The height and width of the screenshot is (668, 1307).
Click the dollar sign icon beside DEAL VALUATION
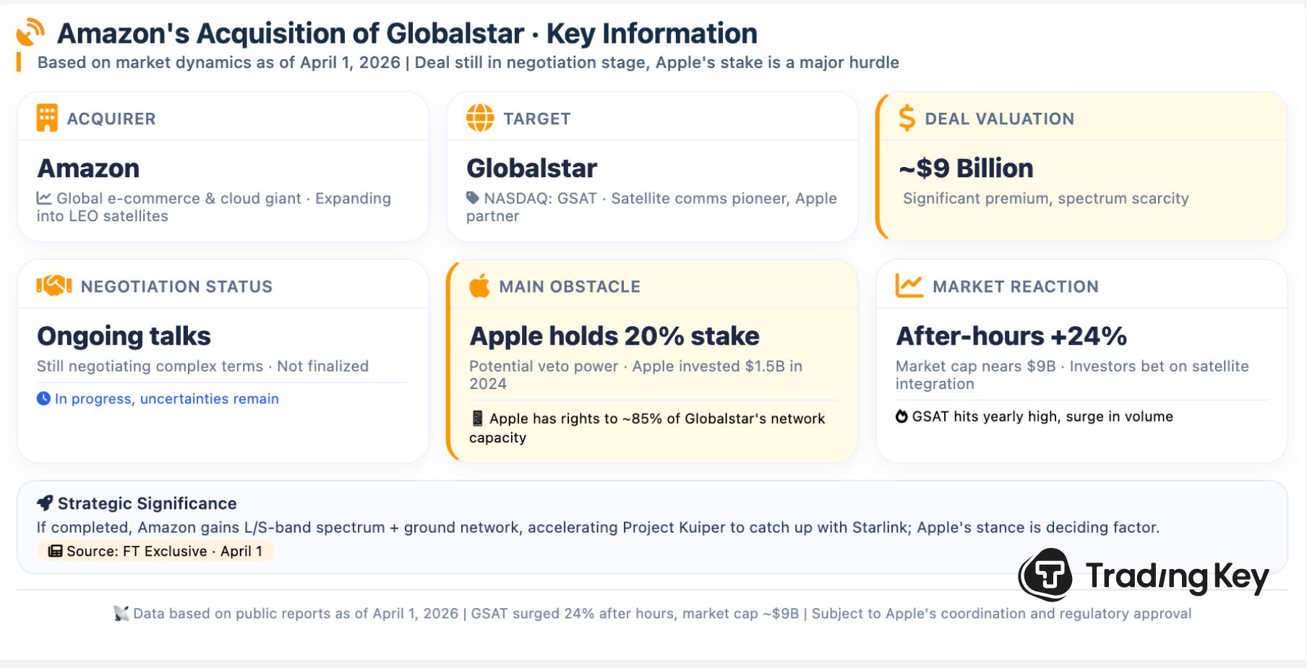907,118
